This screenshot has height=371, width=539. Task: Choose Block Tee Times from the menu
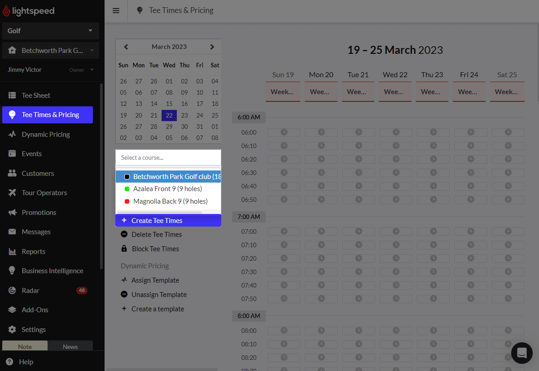(x=155, y=249)
